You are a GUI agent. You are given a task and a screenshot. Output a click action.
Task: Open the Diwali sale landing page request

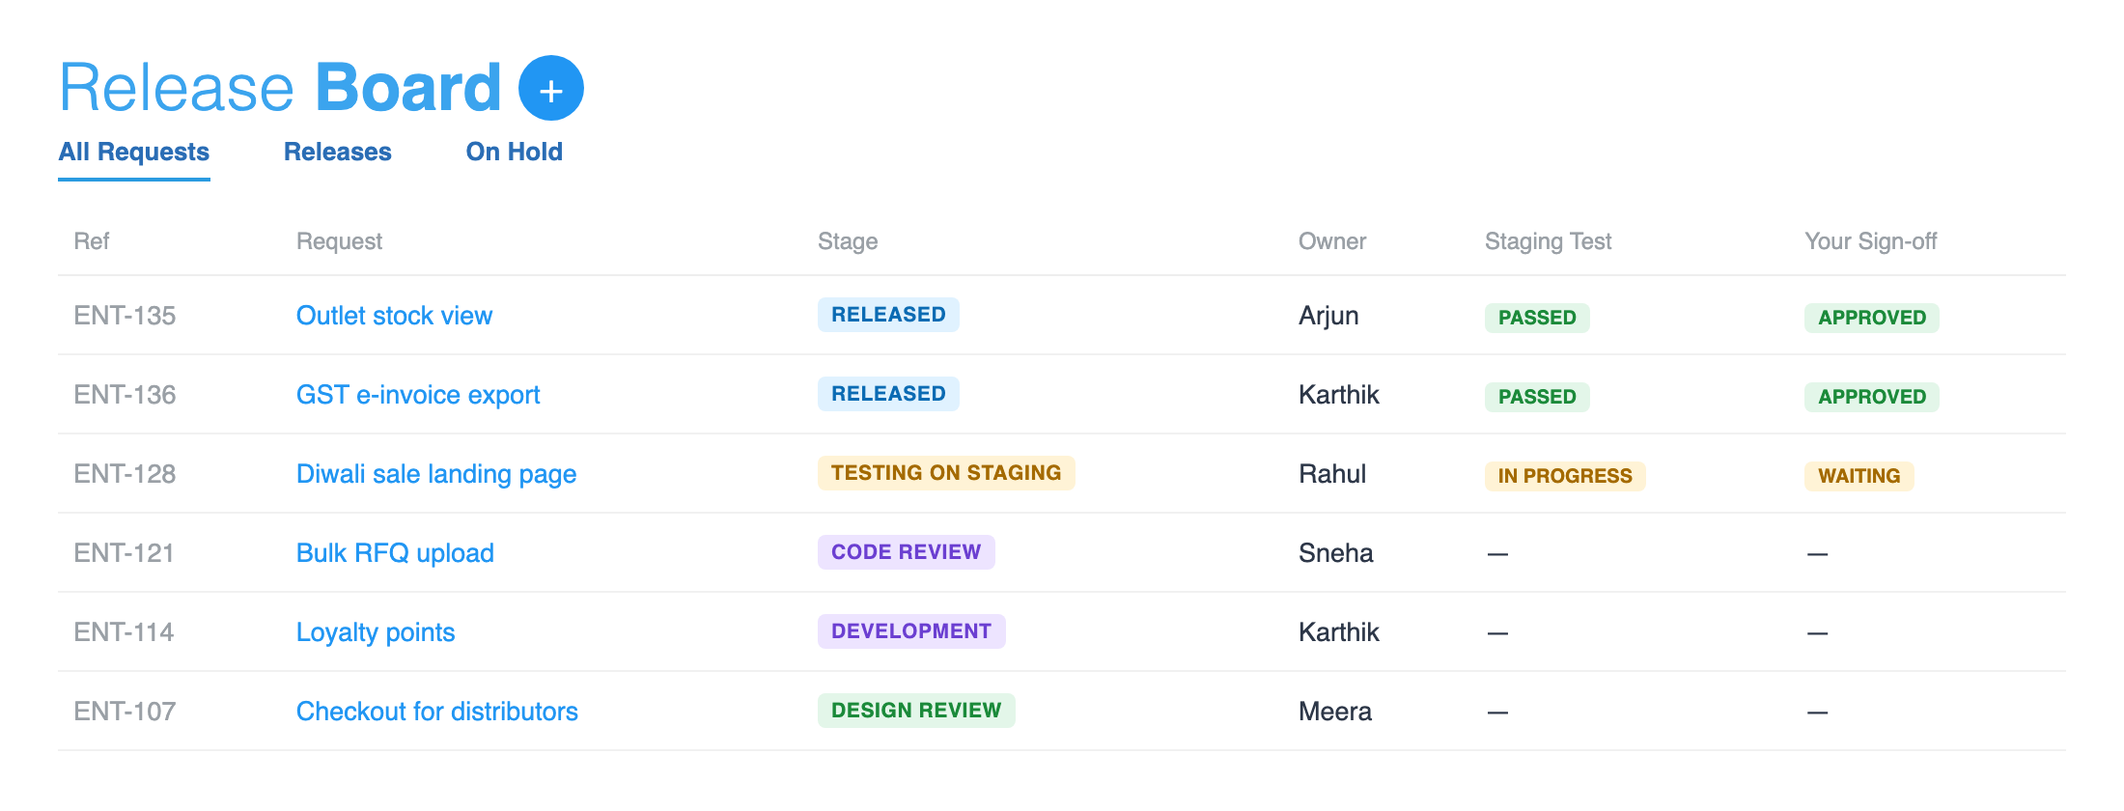436,474
